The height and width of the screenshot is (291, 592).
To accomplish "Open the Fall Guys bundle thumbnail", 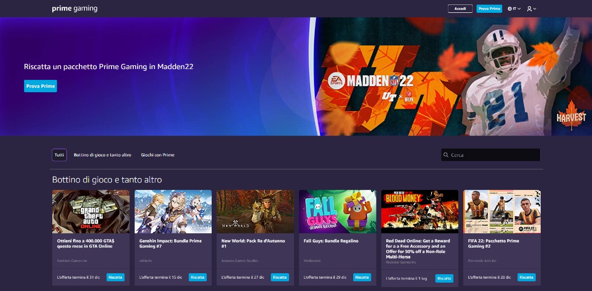I will (337, 212).
